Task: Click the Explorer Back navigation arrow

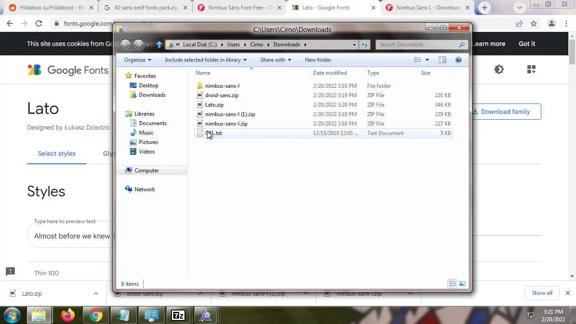Action: tap(126, 44)
